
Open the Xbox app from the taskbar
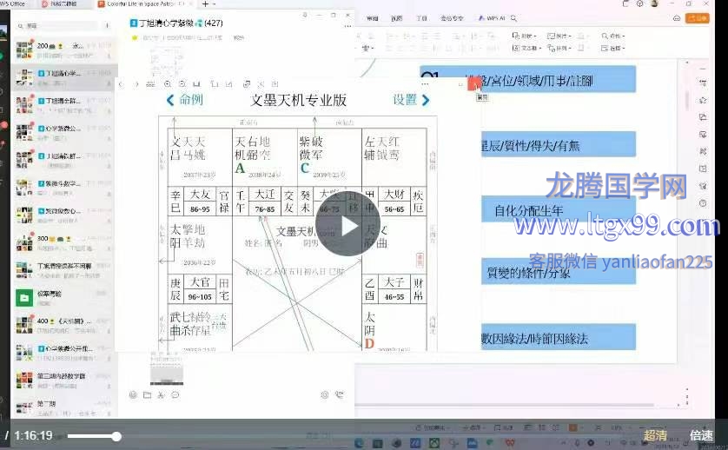pos(433,442)
